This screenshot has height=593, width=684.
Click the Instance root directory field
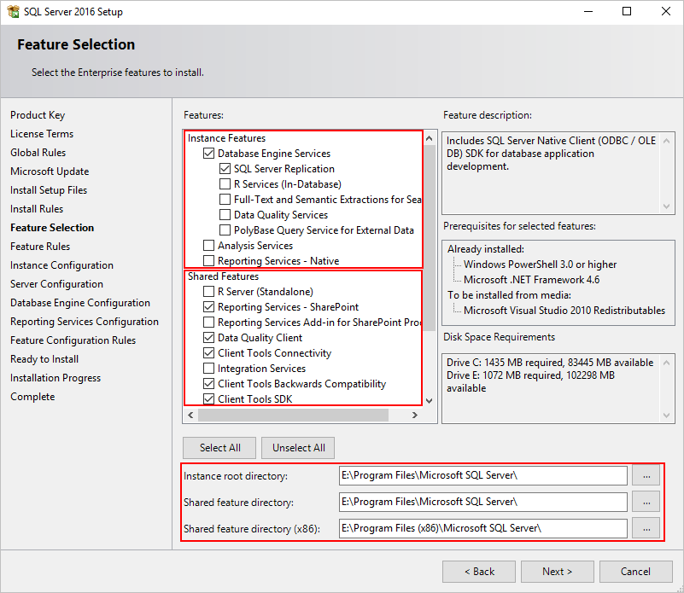click(483, 476)
